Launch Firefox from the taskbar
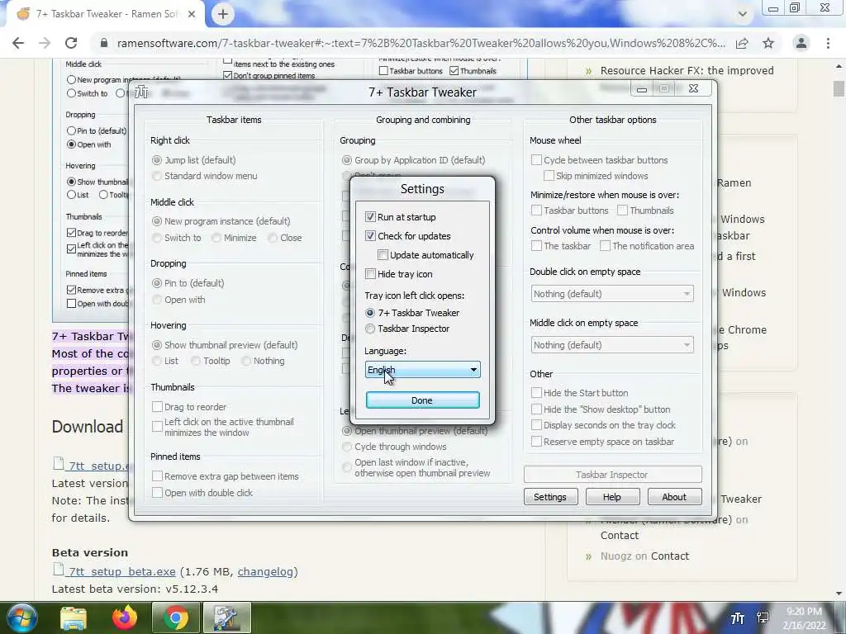Viewport: 846px width, 634px height. (125, 617)
